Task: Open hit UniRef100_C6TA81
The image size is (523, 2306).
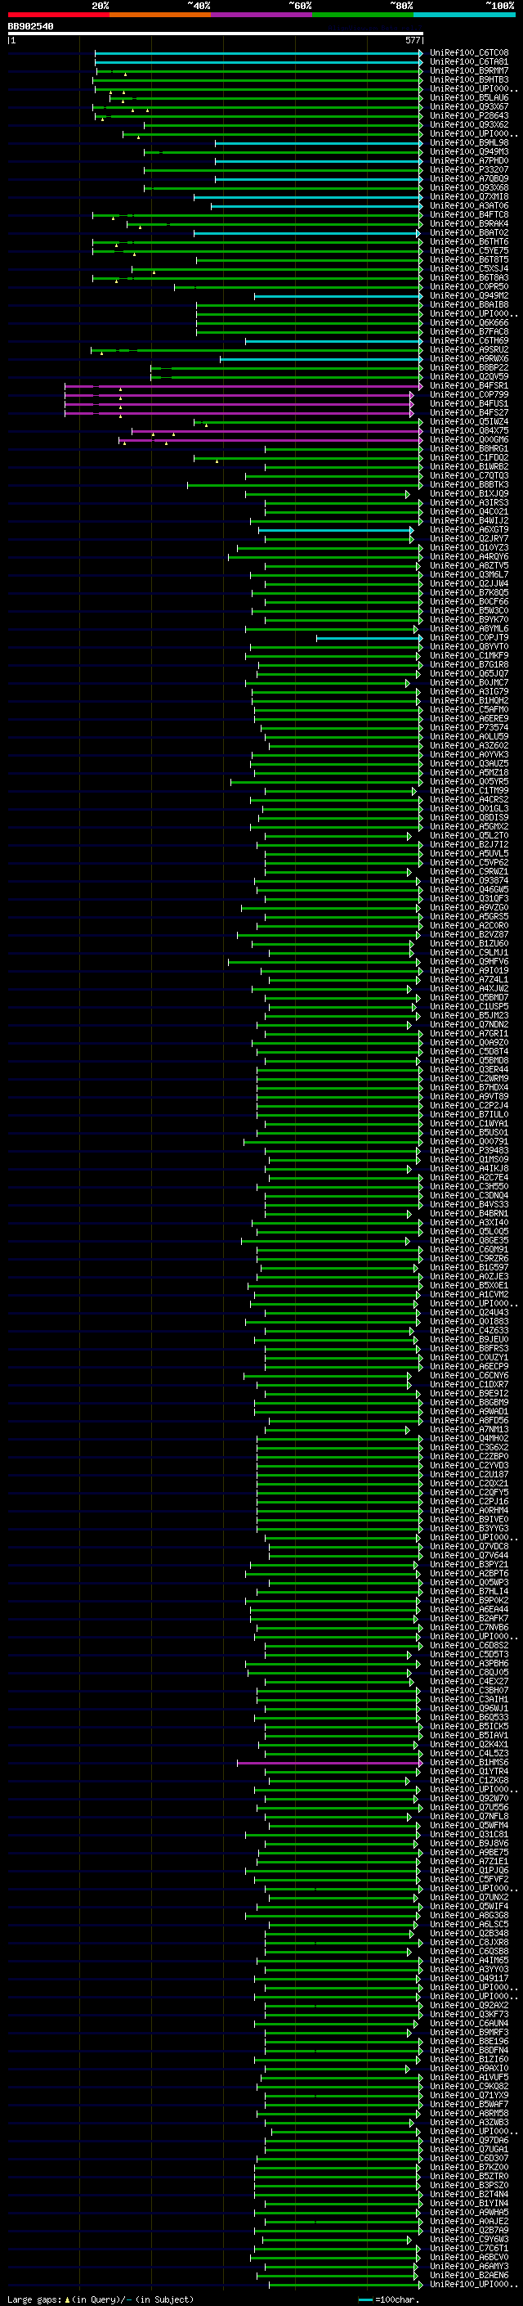Action: click(469, 62)
